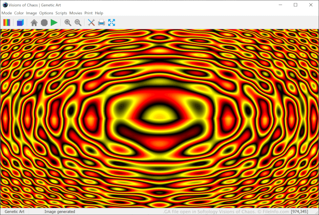Toggle fullscreen with the blue arrows icon
Viewport: 319px width, 215px height.
click(112, 23)
